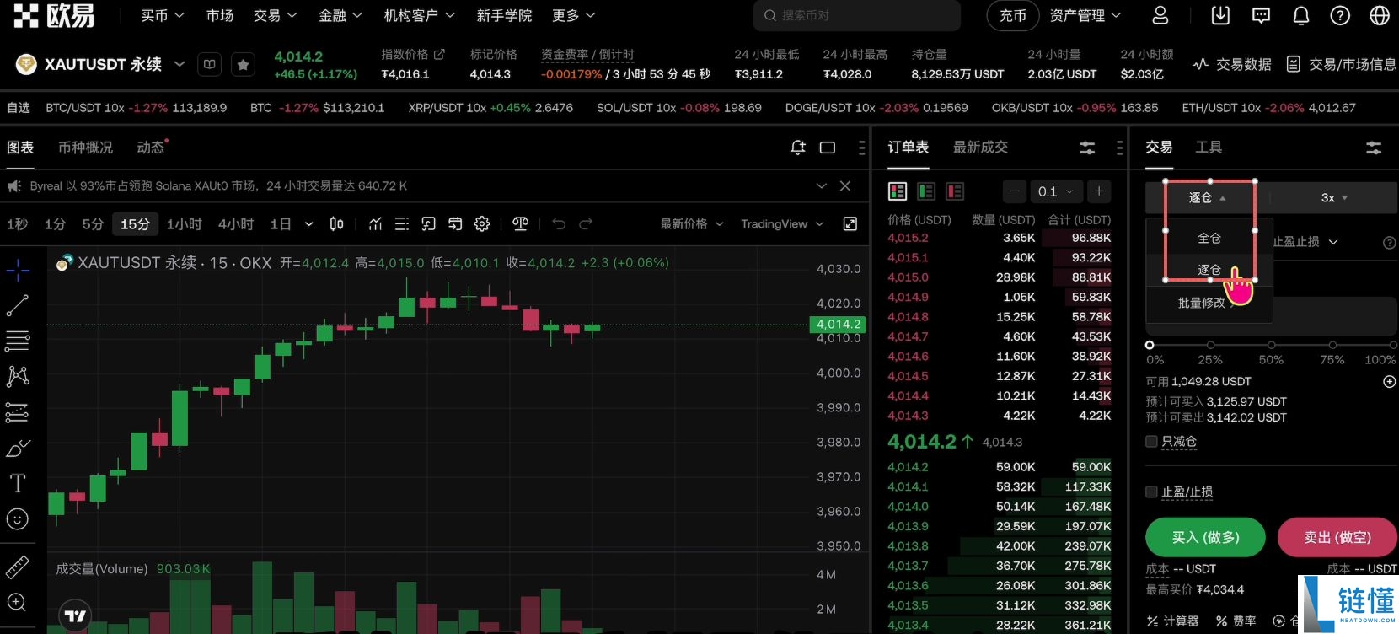
Task: Open the brush drawing tool
Action: click(18, 448)
